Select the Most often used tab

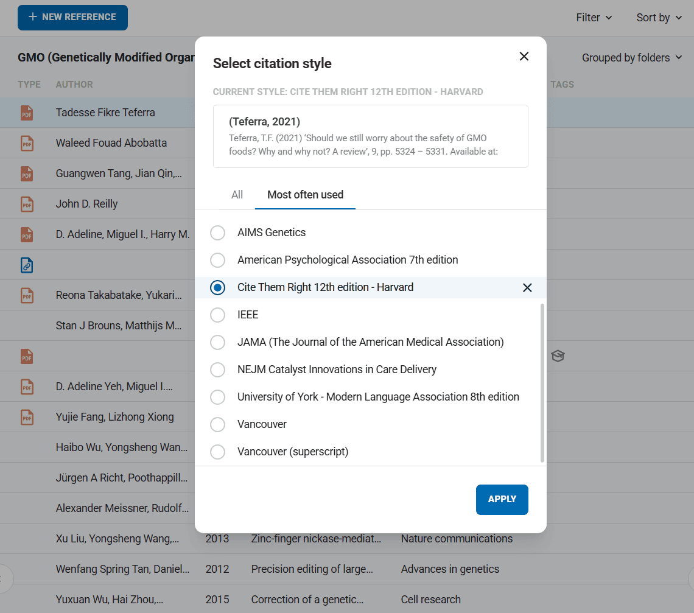click(x=305, y=195)
